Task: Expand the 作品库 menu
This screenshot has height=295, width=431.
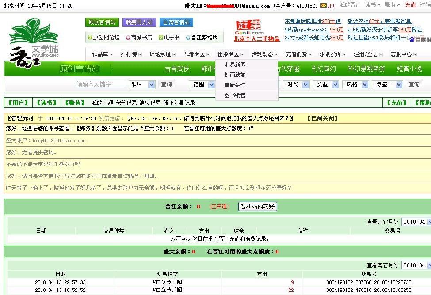Action: click(103, 54)
